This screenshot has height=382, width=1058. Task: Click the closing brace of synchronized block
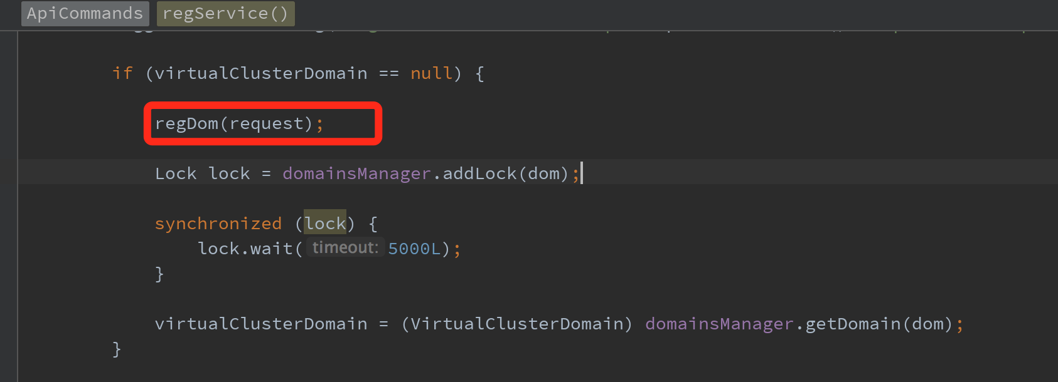159,274
